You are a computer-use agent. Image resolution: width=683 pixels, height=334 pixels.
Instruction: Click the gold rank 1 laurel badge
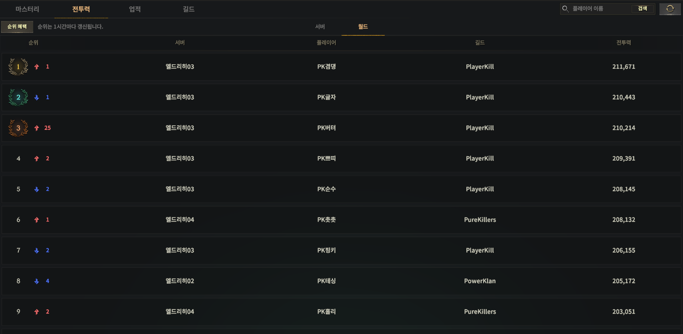[x=18, y=67]
